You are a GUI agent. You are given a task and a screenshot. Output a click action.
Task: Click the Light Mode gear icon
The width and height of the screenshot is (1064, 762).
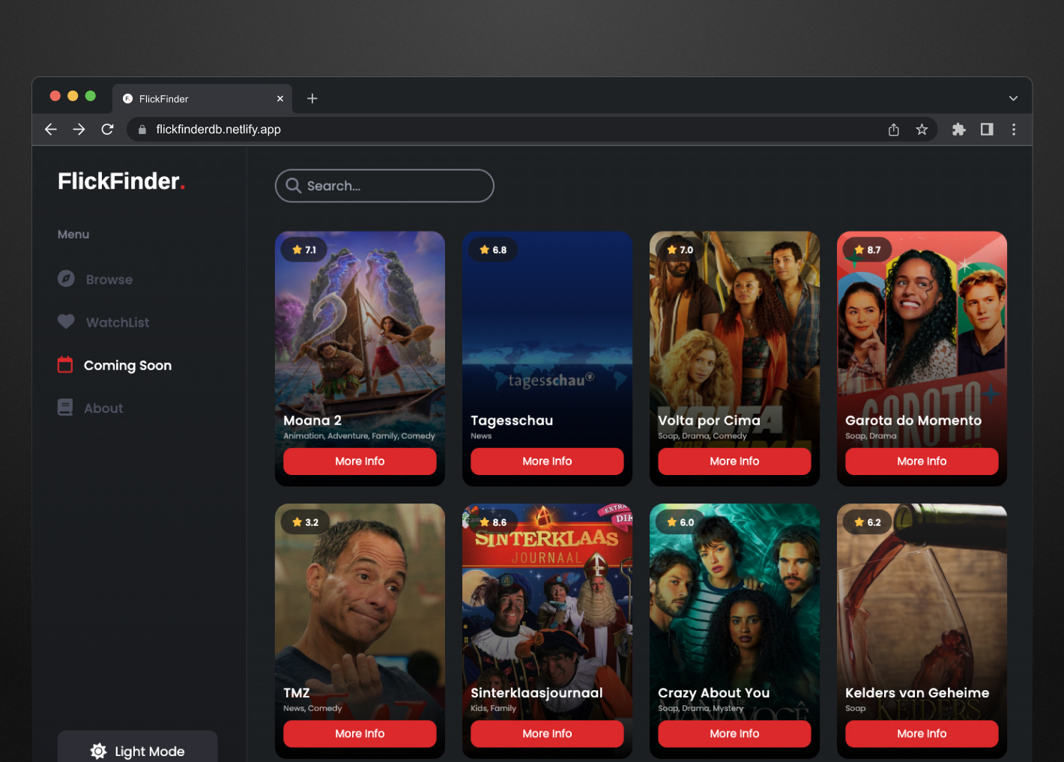pos(98,751)
